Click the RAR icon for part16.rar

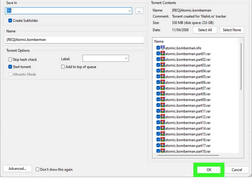coord(163,139)
